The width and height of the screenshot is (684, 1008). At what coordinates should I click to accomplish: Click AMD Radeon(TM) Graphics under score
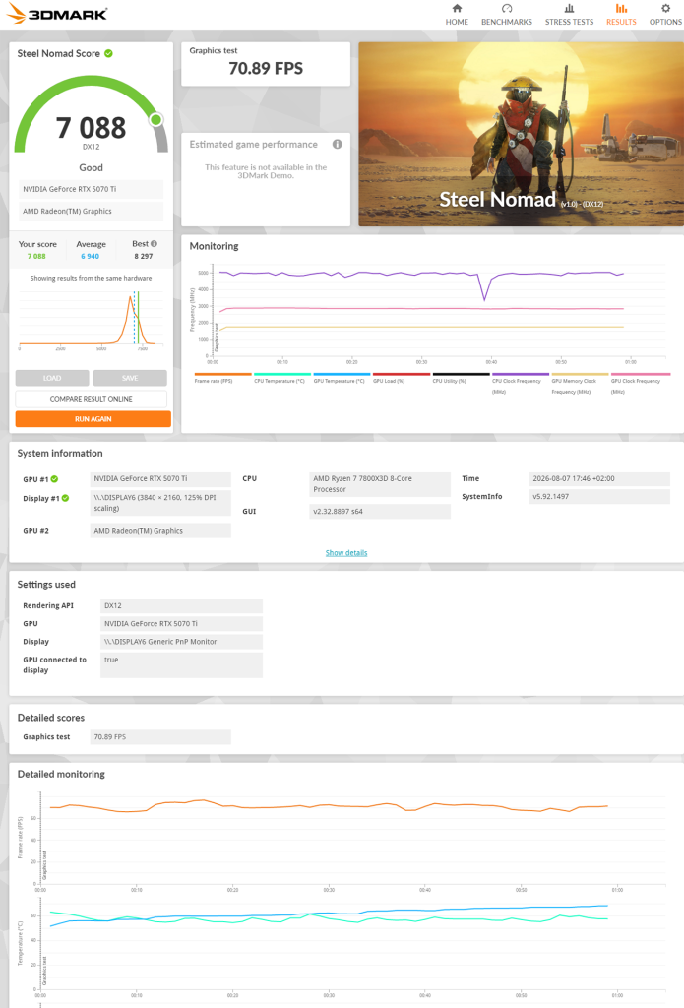pos(91,211)
